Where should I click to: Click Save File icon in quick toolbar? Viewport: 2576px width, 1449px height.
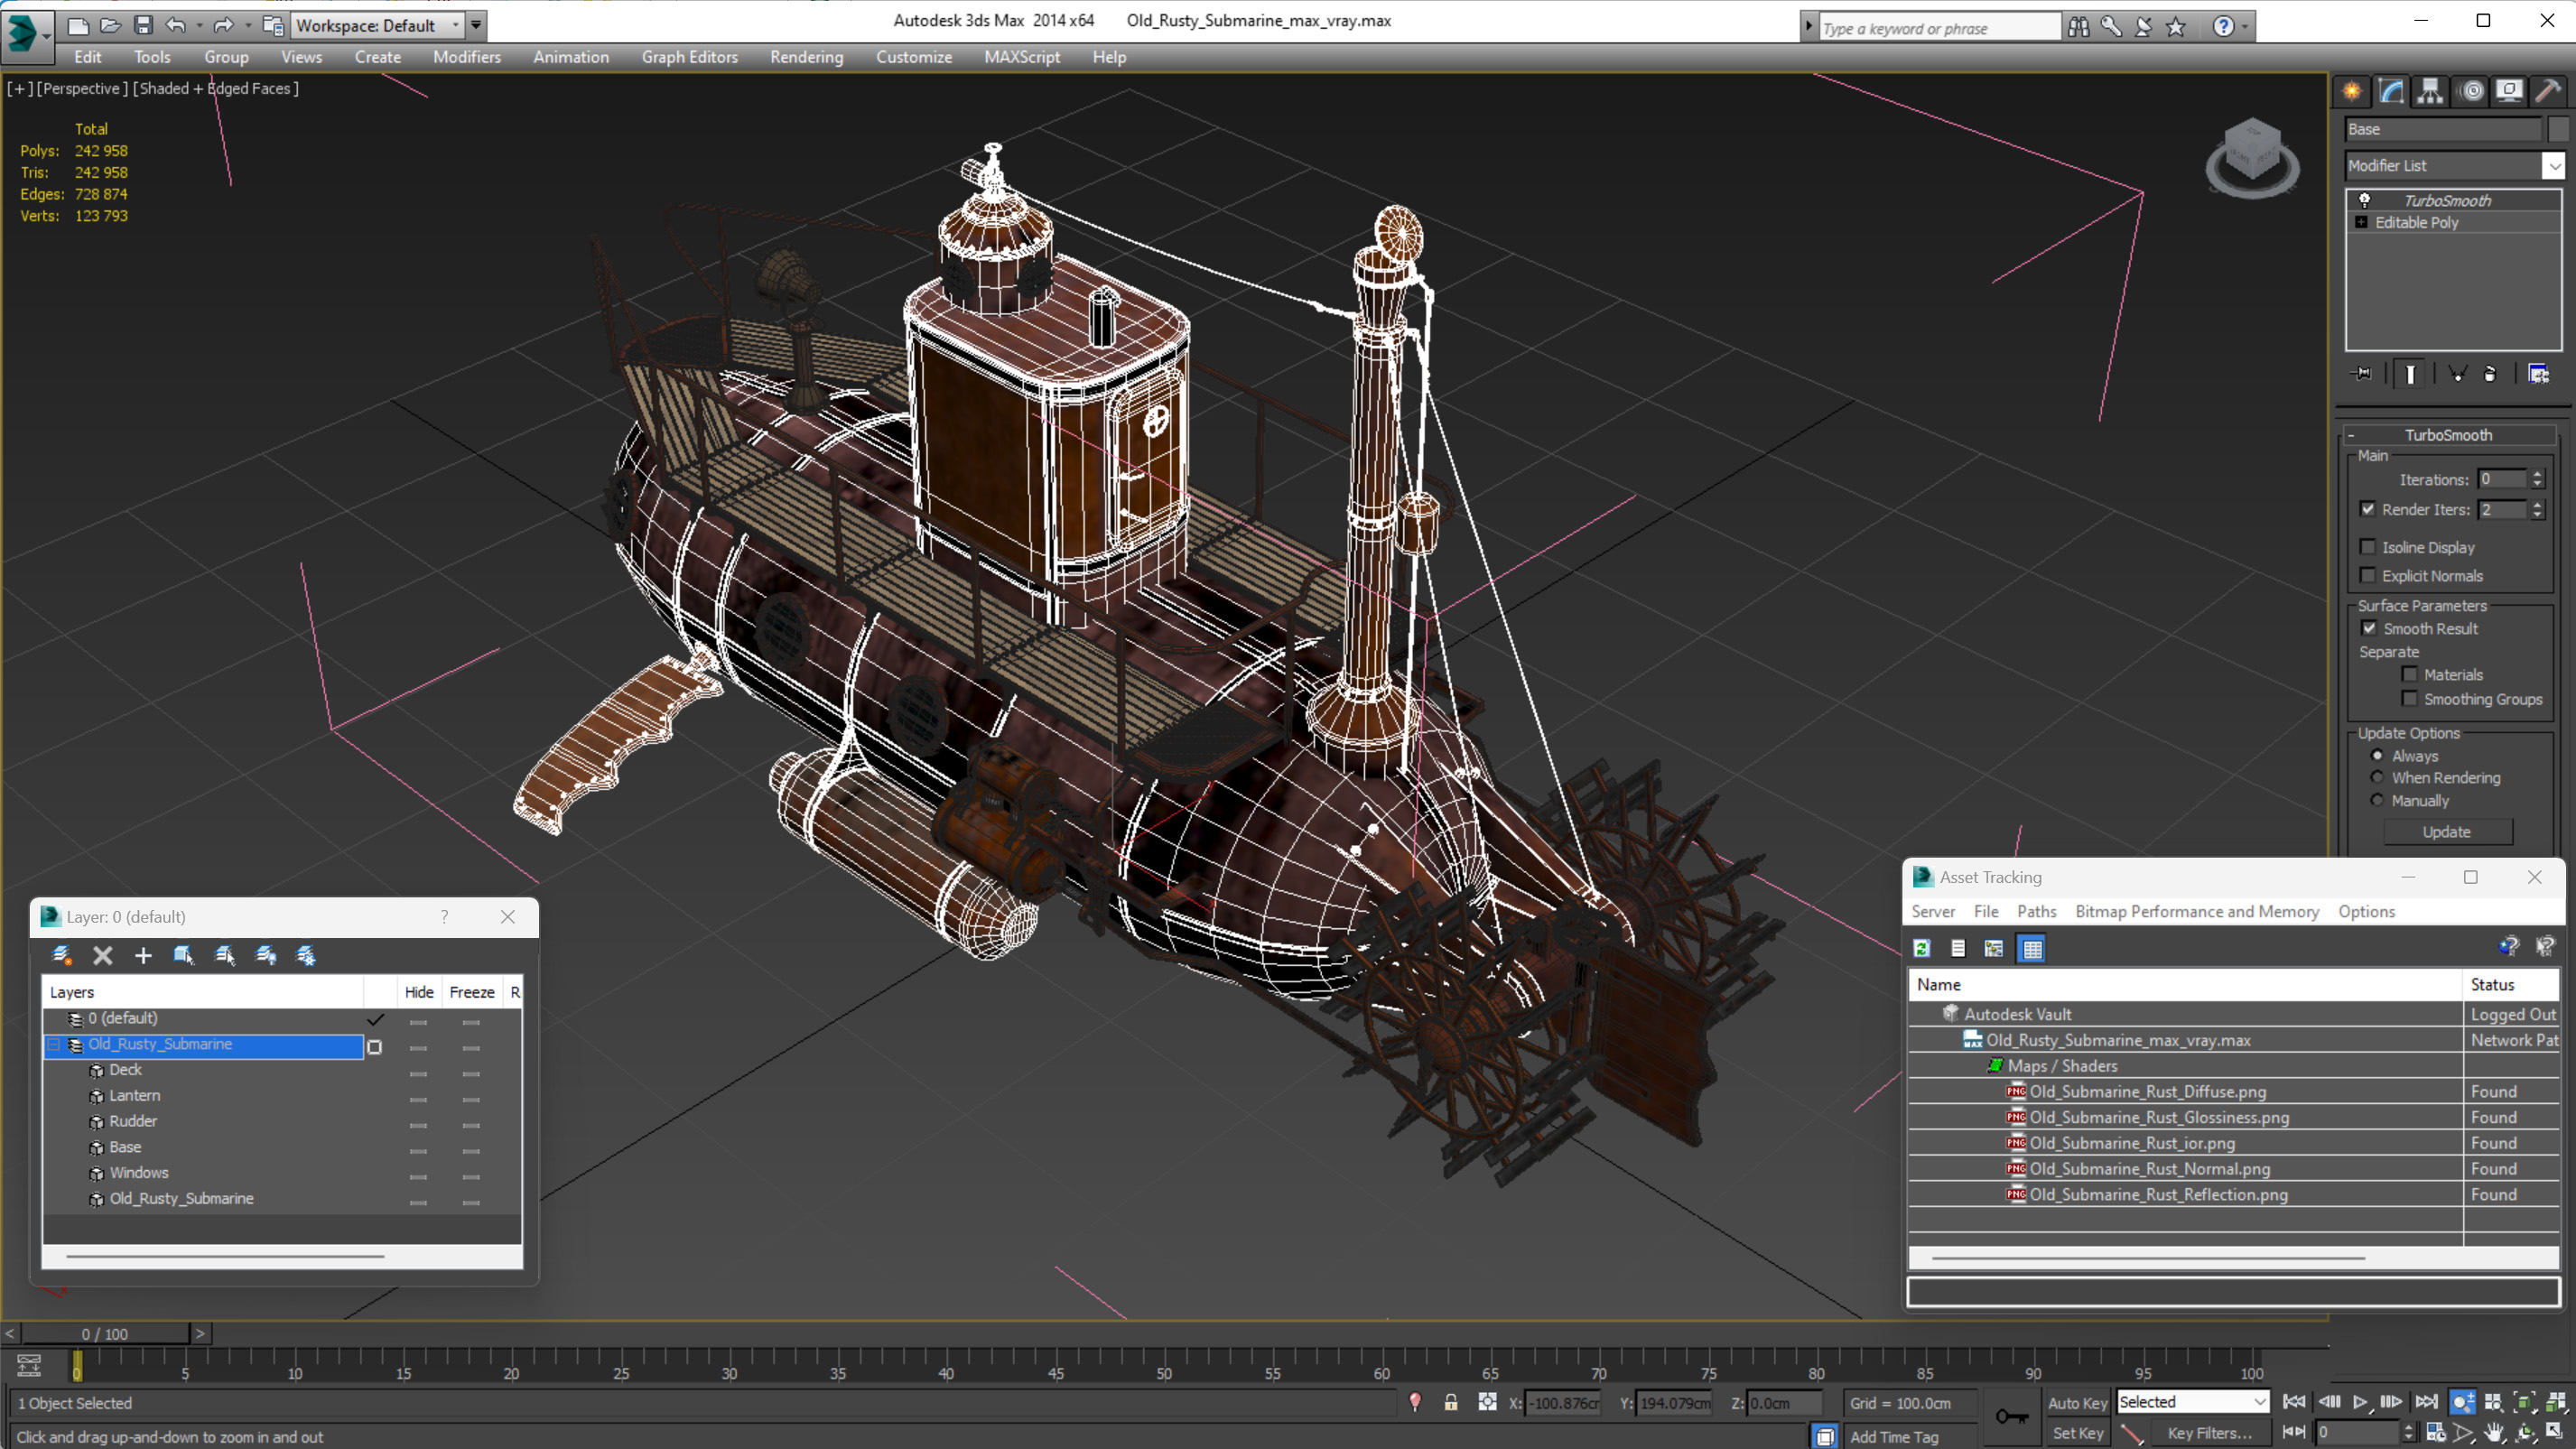point(143,25)
